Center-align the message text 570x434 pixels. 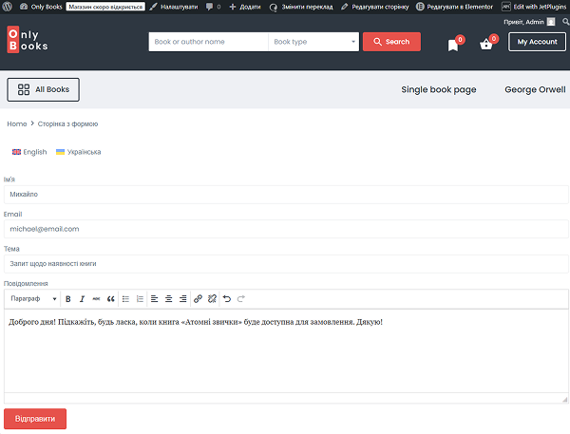pyautogui.click(x=169, y=299)
